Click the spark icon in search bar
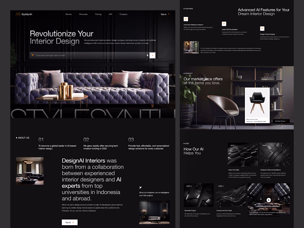Image resolution: width=304 pixels, height=228 pixels. [33, 55]
